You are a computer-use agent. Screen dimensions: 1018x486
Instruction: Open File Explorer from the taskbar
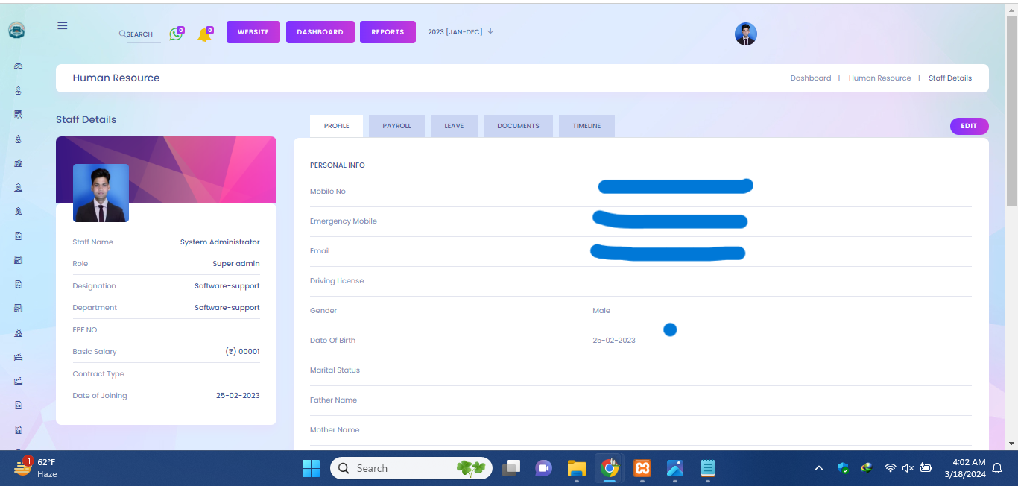[576, 468]
